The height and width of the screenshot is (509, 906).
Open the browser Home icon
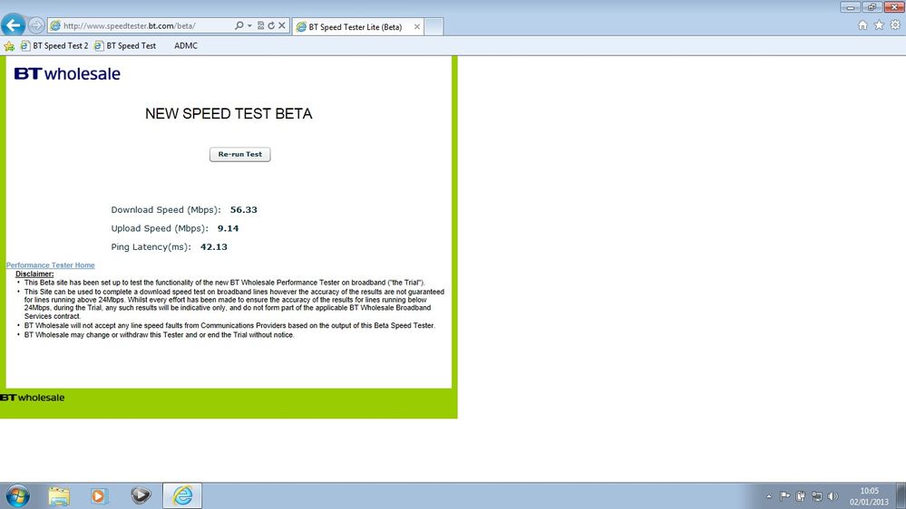coord(862,24)
